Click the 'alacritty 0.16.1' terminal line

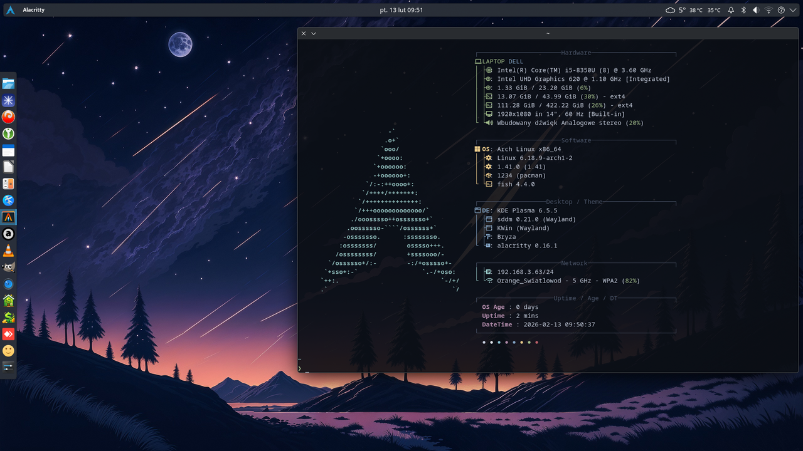527,246
